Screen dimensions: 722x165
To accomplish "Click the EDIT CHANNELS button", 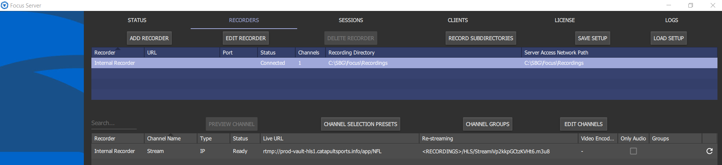I will pyautogui.click(x=583, y=124).
